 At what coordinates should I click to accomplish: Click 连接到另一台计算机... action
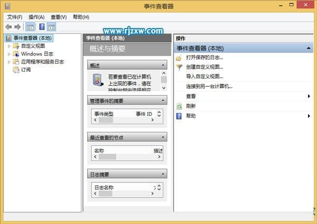(x=209, y=86)
